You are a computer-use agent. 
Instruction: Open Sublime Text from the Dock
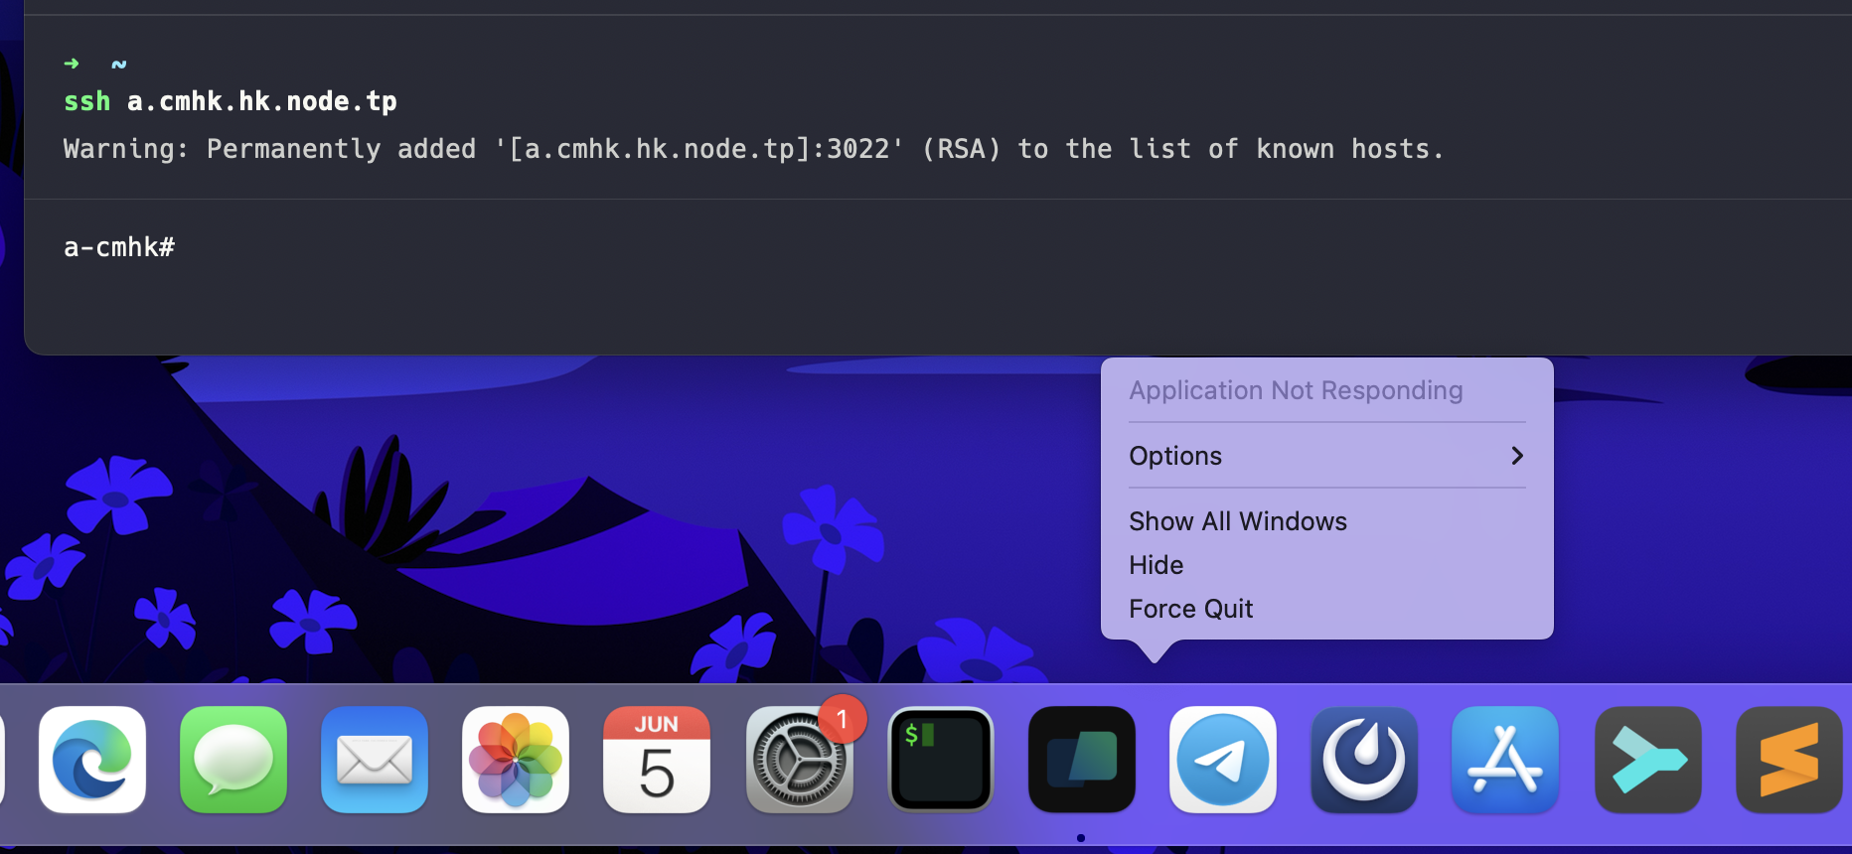1789,760
